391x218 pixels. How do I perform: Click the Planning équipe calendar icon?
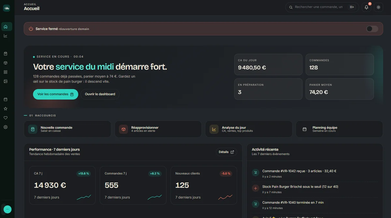click(305, 129)
